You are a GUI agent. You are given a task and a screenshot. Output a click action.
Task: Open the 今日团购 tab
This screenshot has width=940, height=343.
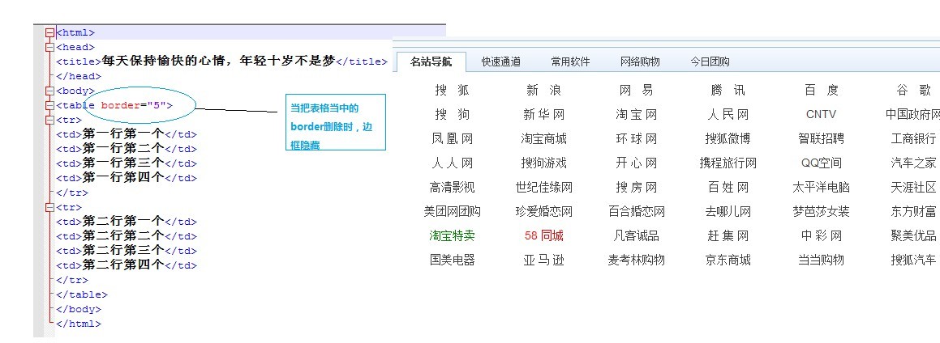coord(710,61)
